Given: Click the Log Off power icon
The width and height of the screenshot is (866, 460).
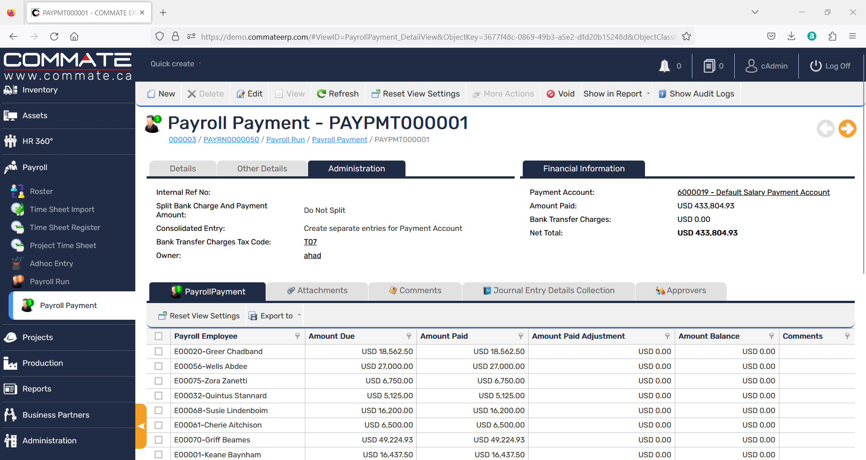Looking at the screenshot, I should coord(815,66).
